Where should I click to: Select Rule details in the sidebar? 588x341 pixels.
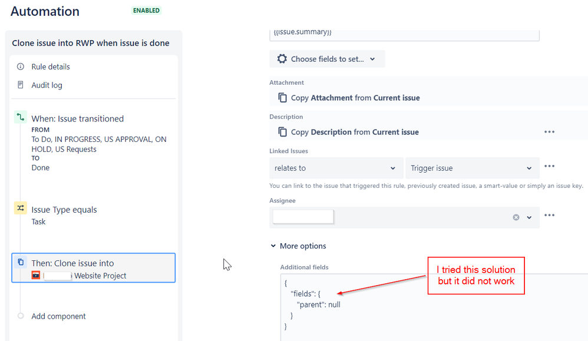click(49, 66)
